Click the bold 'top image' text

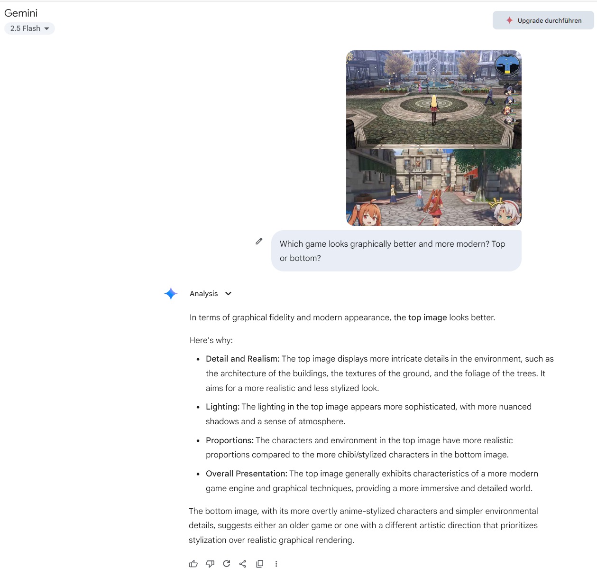point(428,317)
